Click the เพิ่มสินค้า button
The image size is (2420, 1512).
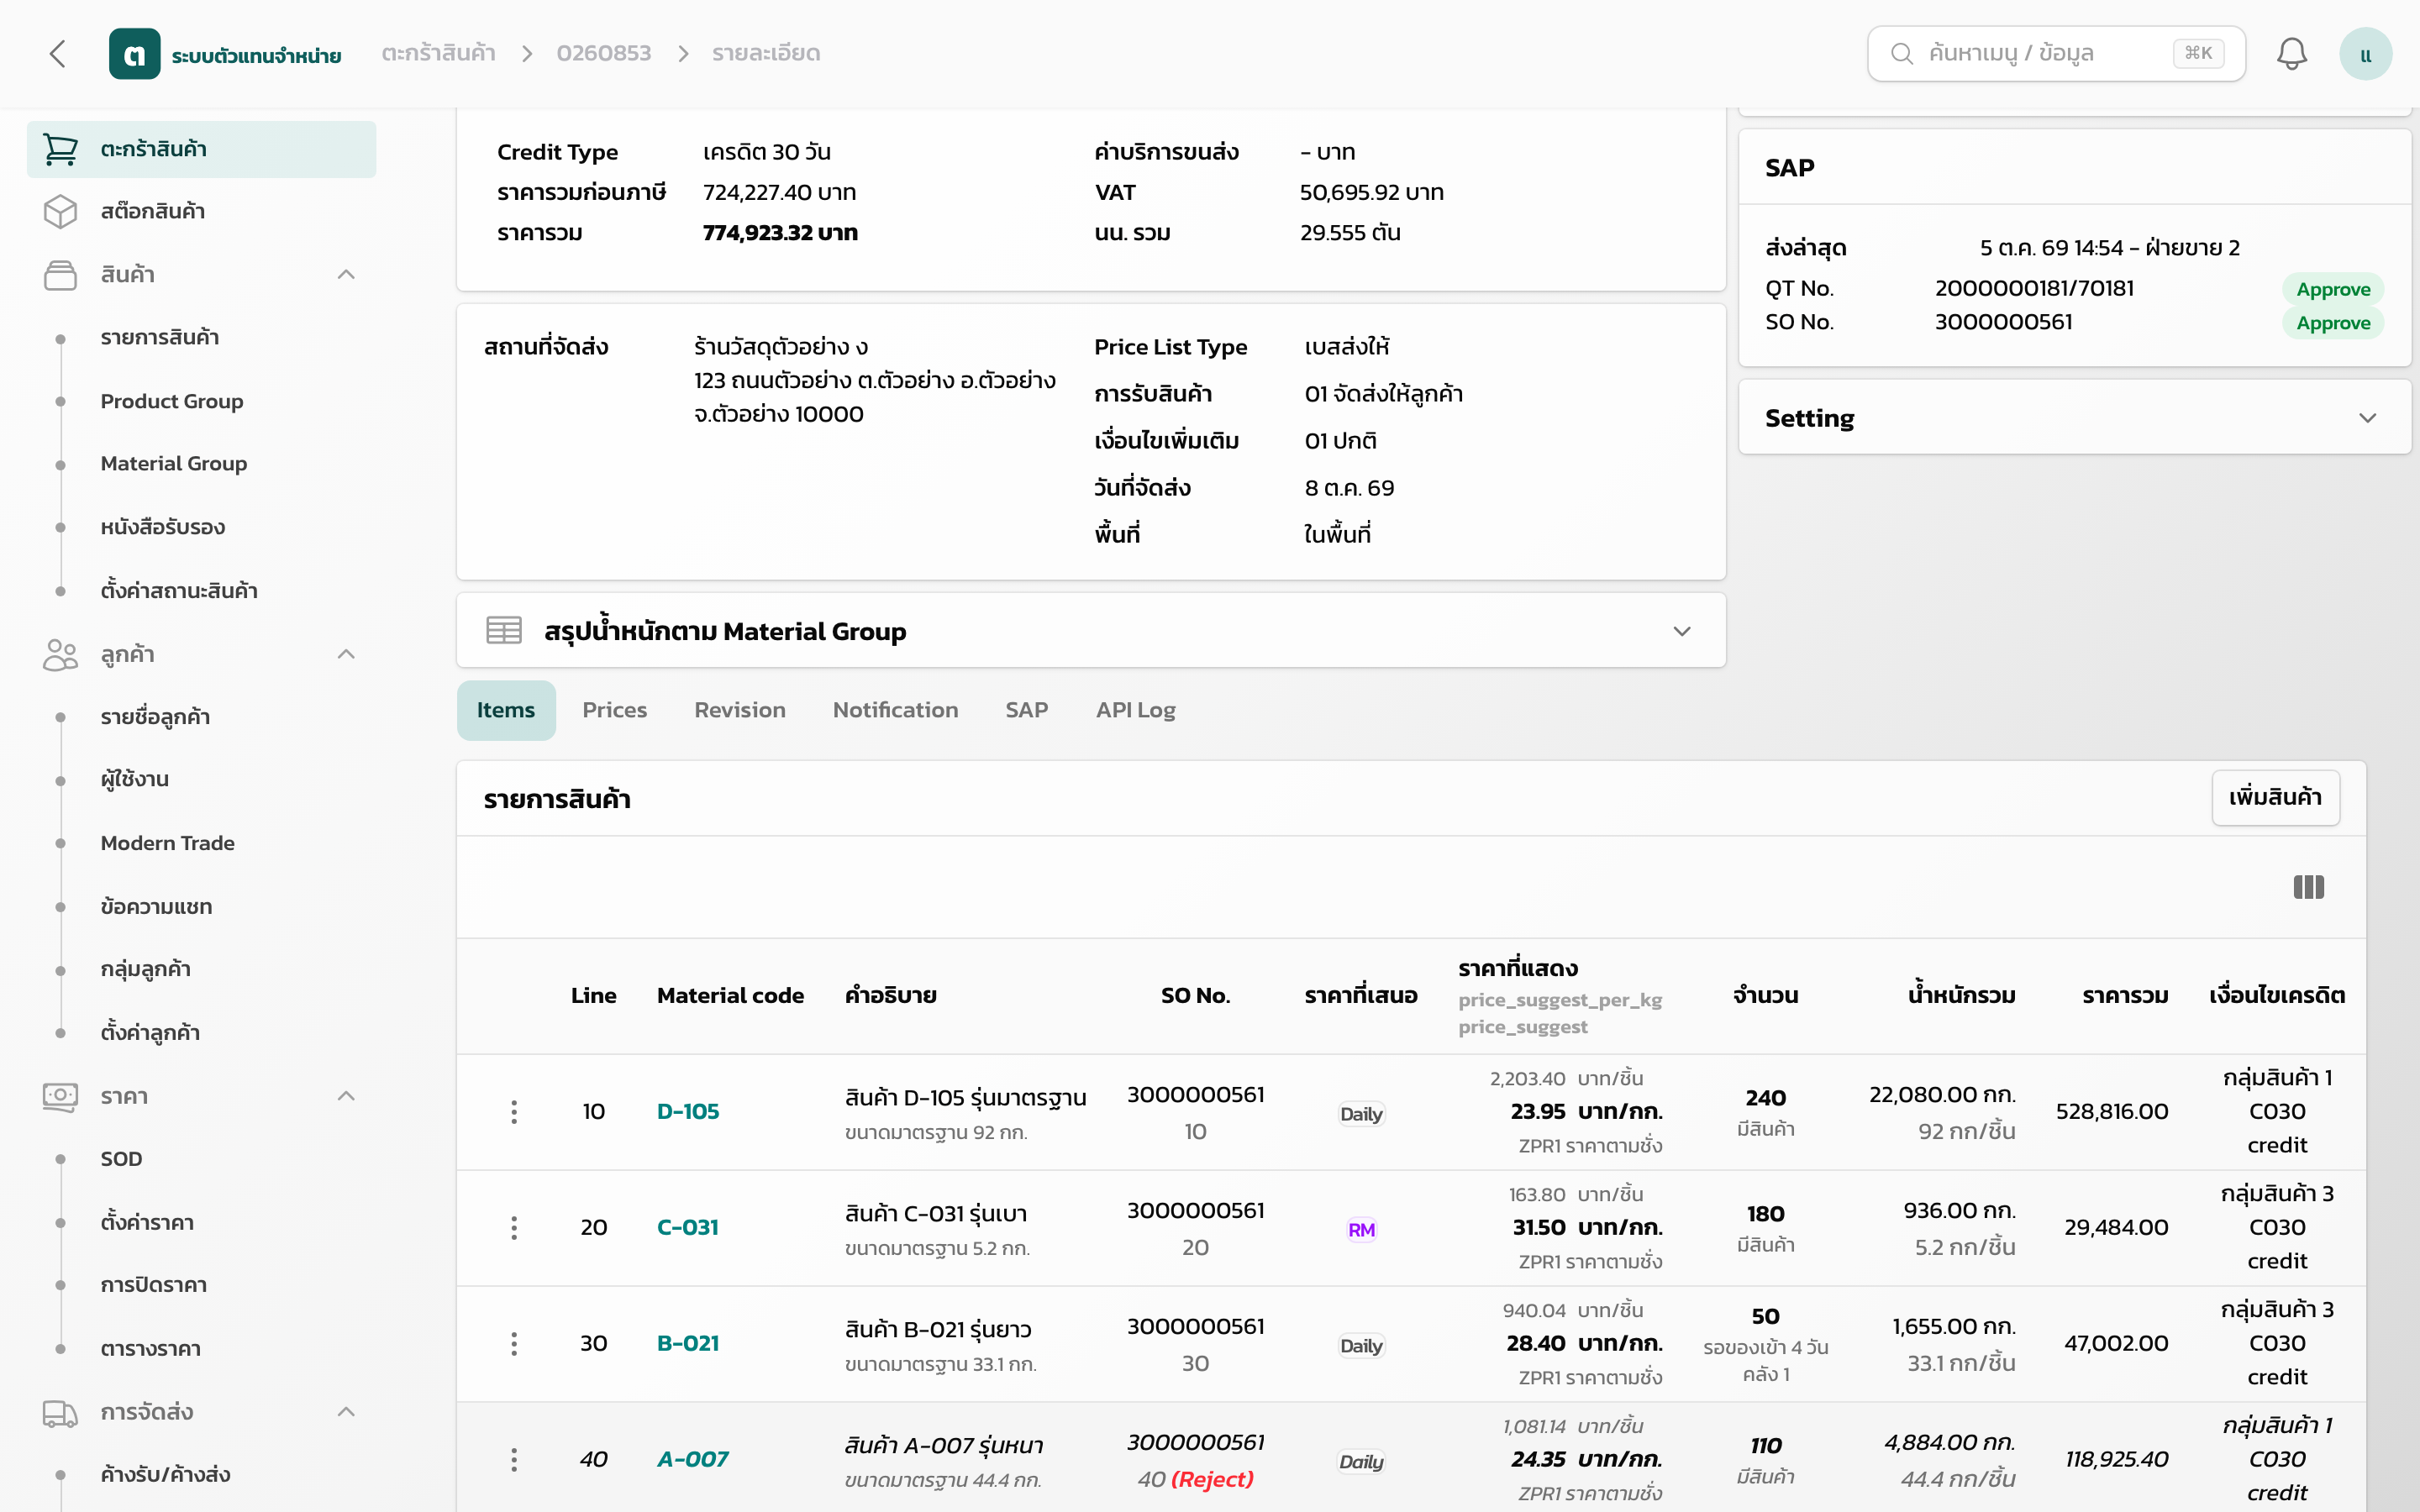pos(2275,798)
